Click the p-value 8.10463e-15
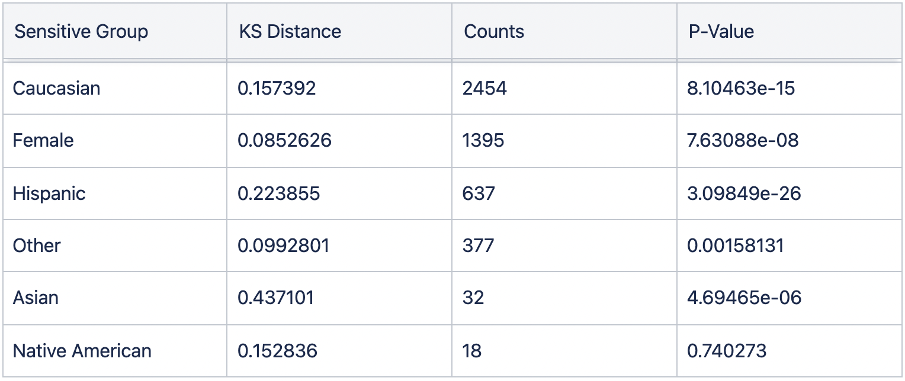 point(741,88)
